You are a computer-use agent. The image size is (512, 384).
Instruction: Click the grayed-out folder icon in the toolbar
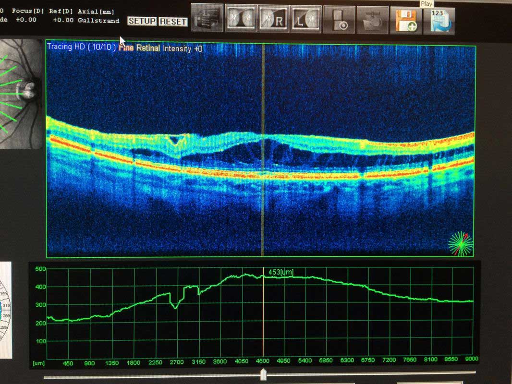point(372,20)
